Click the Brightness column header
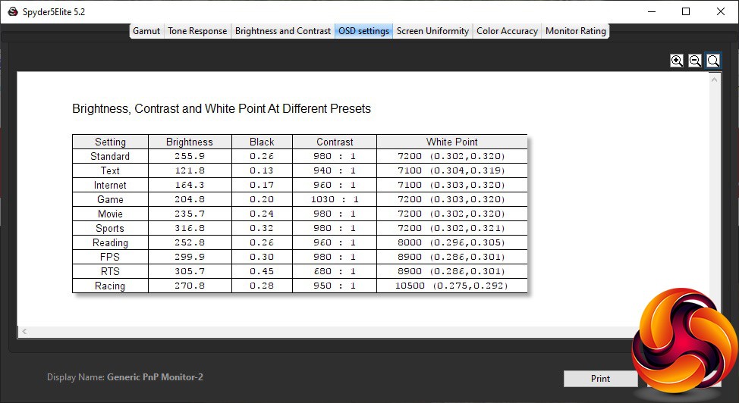This screenshot has width=739, height=403. coord(190,142)
